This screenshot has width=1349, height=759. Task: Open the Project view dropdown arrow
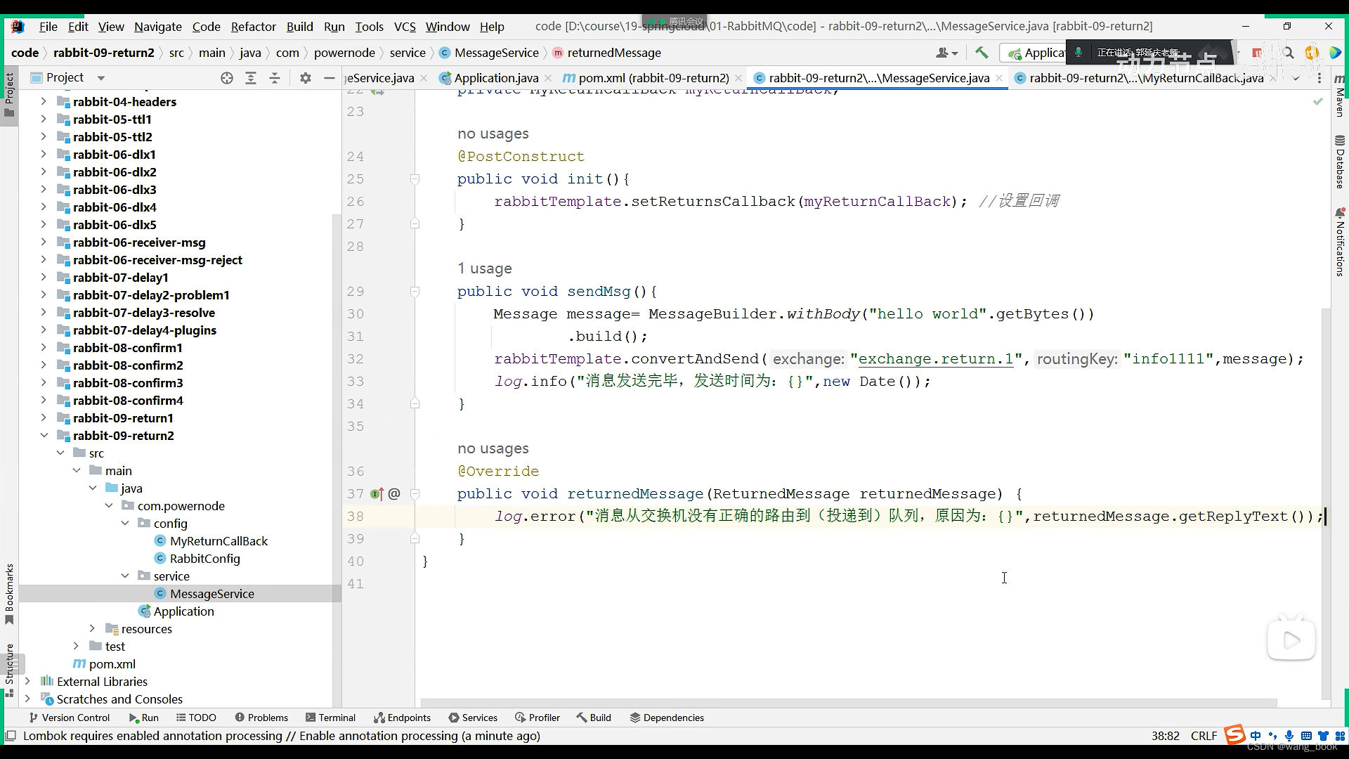pos(101,78)
